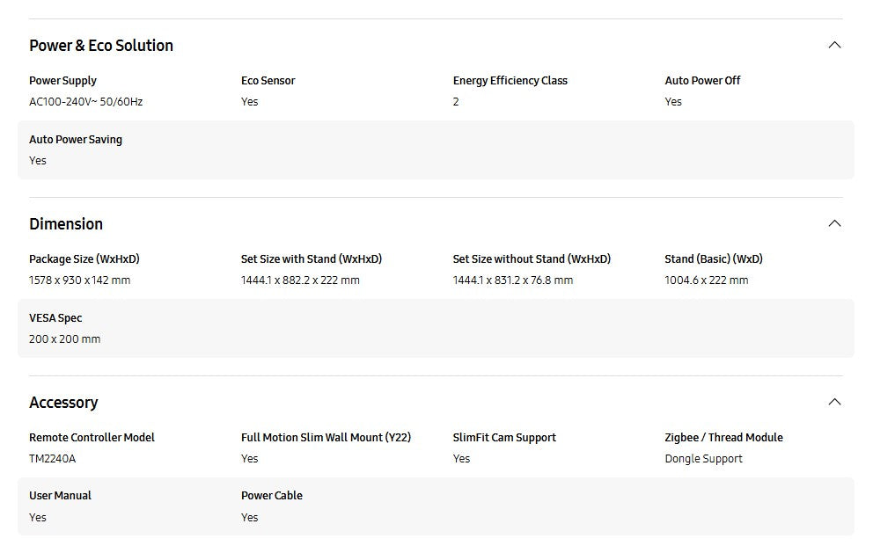Collapse the Power & Eco Solution chevron

[x=834, y=45]
